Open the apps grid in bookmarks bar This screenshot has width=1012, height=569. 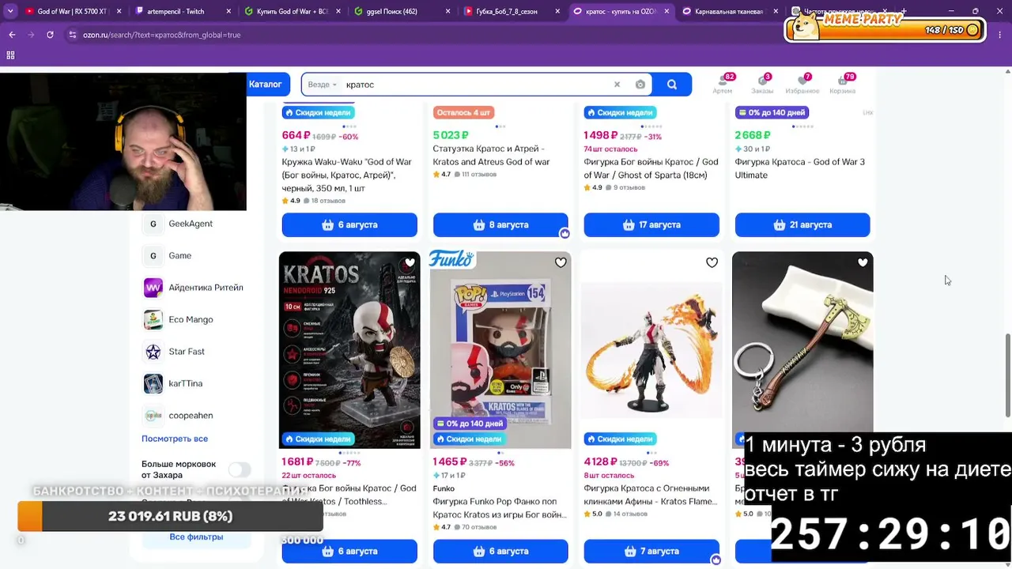point(10,55)
